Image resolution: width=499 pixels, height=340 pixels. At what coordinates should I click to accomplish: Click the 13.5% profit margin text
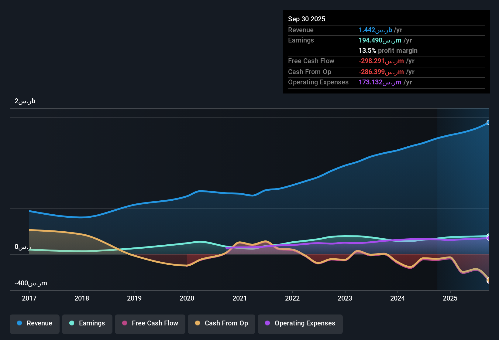(388, 51)
